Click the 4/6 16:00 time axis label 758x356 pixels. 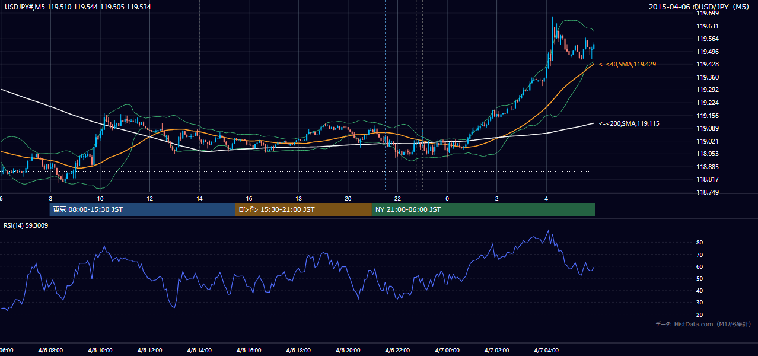click(249, 351)
